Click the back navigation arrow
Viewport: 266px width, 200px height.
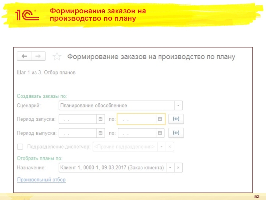[x=24, y=56]
